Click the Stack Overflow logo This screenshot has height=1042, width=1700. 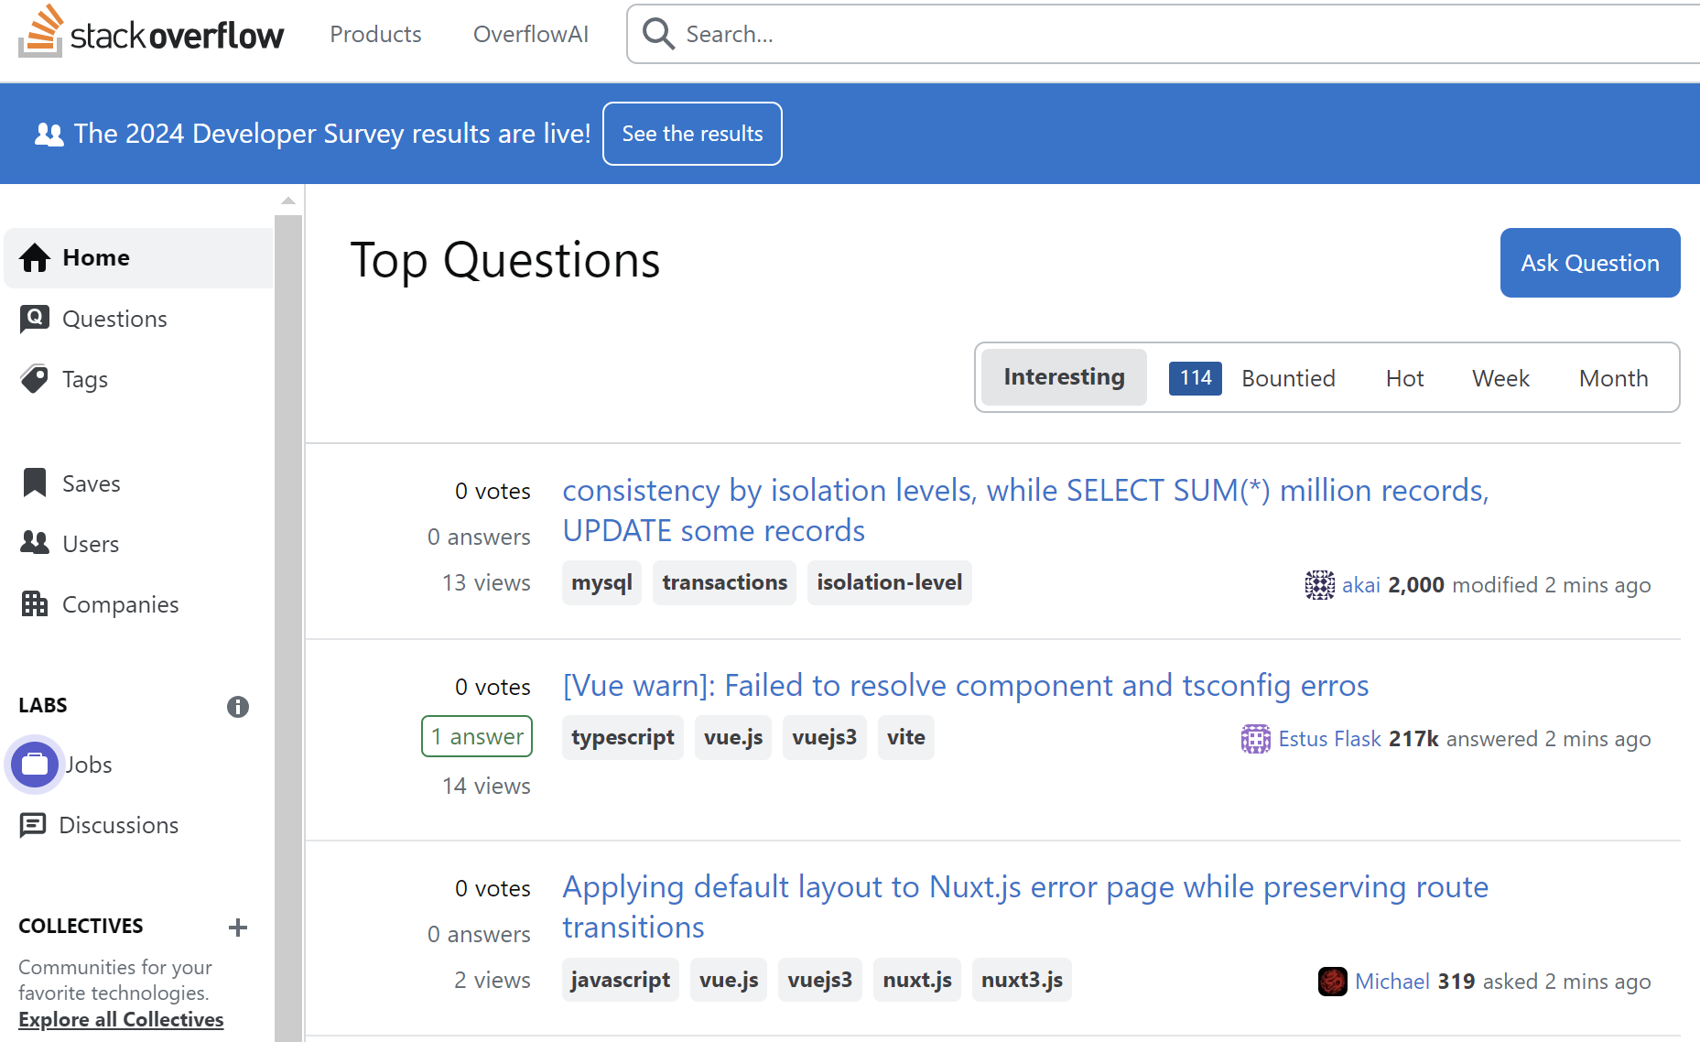point(151,33)
